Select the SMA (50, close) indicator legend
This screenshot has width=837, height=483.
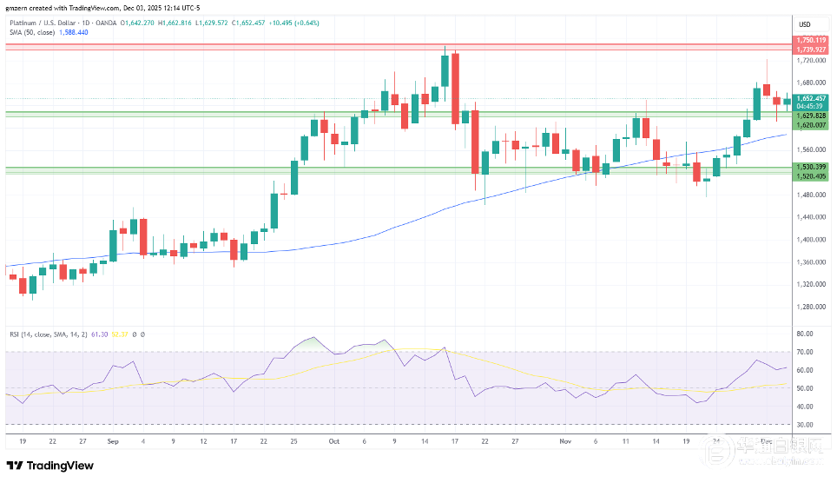pos(30,32)
